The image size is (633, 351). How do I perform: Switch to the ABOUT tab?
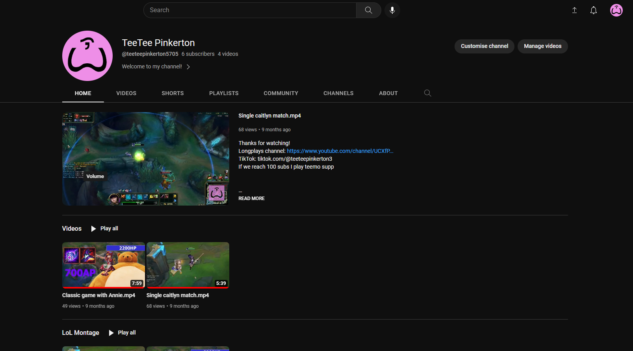[x=388, y=93]
